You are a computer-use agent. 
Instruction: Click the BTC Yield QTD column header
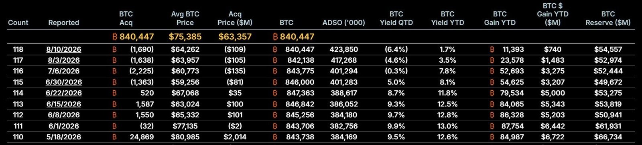click(396, 18)
